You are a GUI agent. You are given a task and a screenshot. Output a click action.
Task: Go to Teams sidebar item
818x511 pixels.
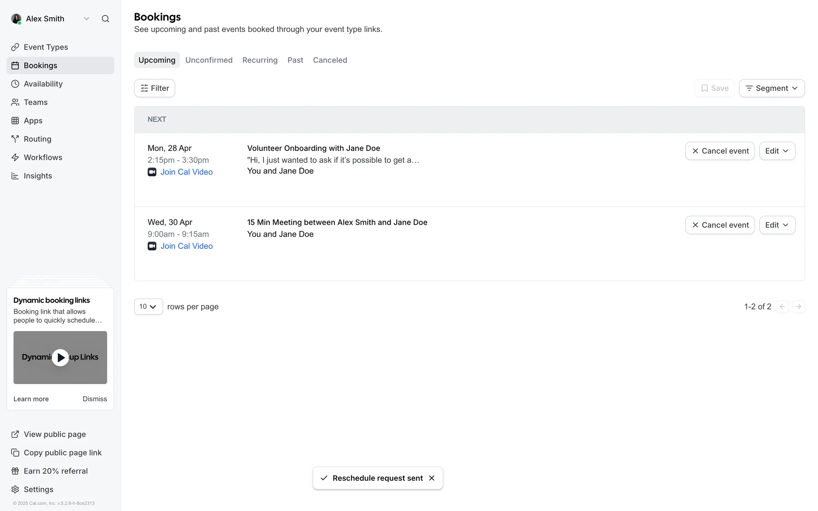click(x=36, y=102)
